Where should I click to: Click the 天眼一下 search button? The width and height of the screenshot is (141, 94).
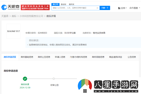(105, 8)
